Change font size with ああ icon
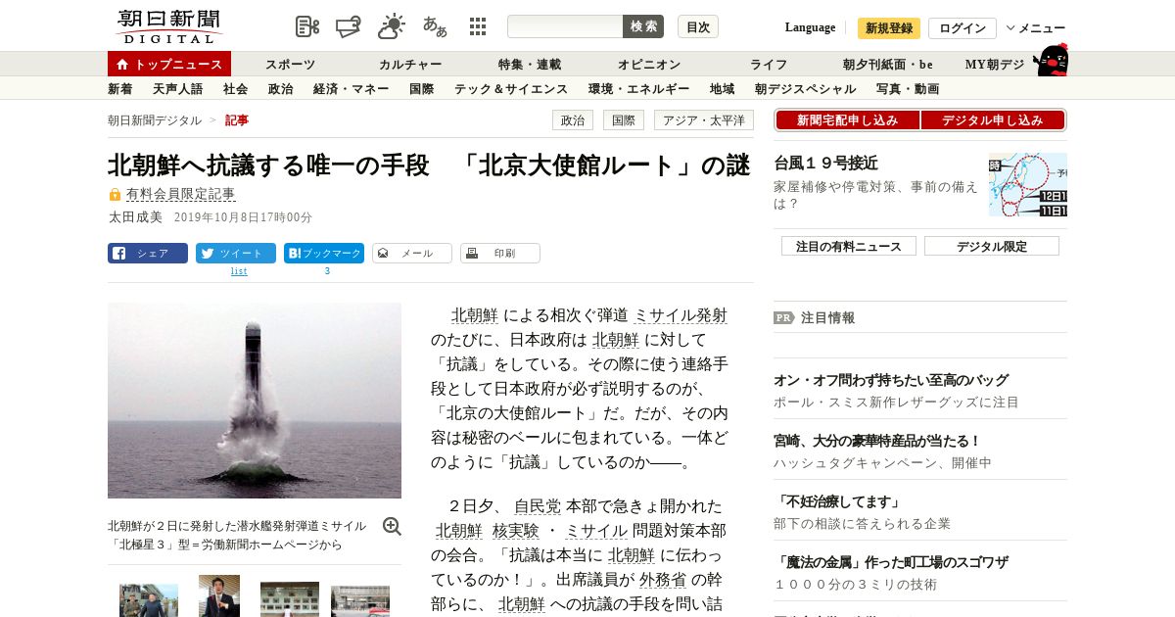Image resolution: width=1175 pixels, height=617 pixels. 435,26
